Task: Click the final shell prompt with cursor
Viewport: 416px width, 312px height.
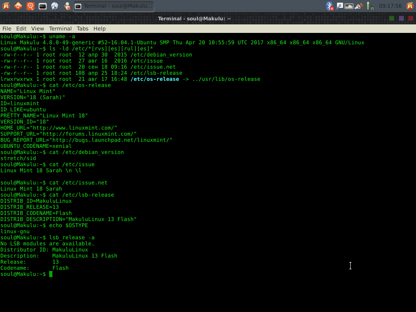Action: [x=26, y=274]
